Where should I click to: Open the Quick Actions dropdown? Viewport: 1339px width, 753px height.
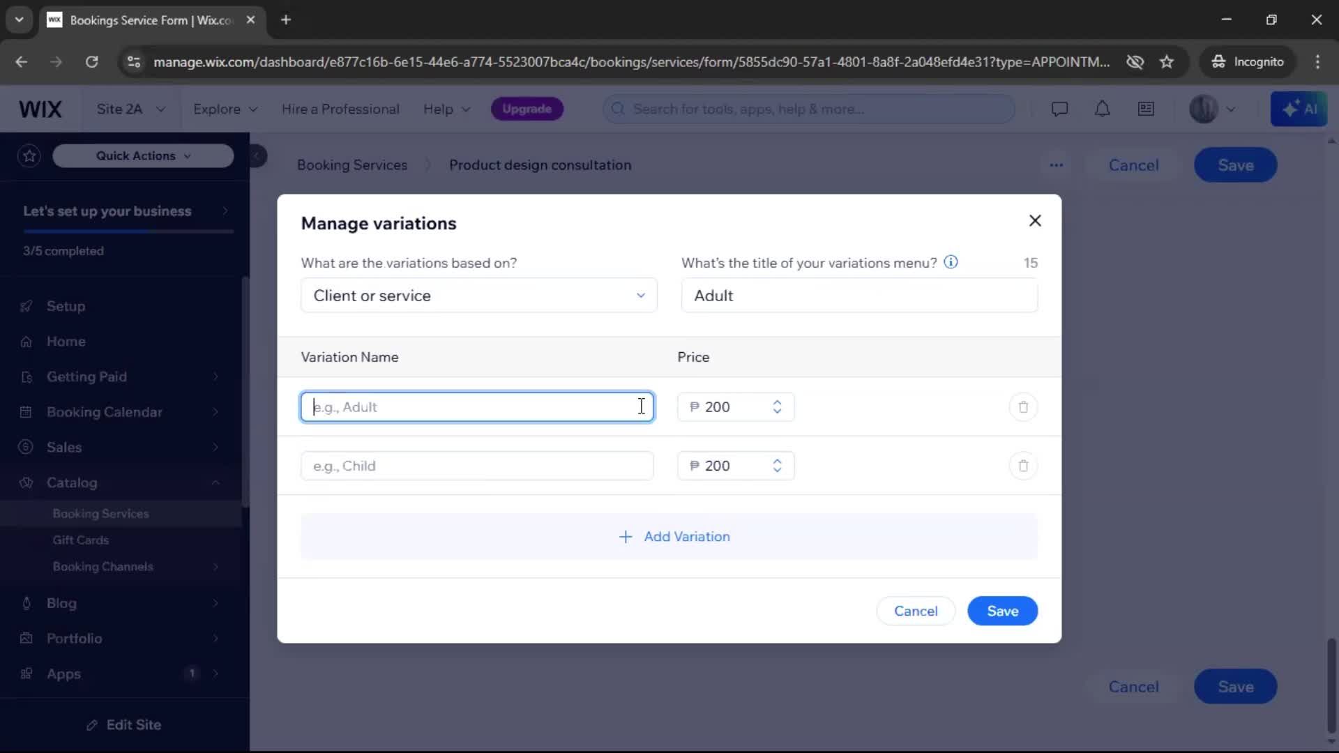pos(143,155)
